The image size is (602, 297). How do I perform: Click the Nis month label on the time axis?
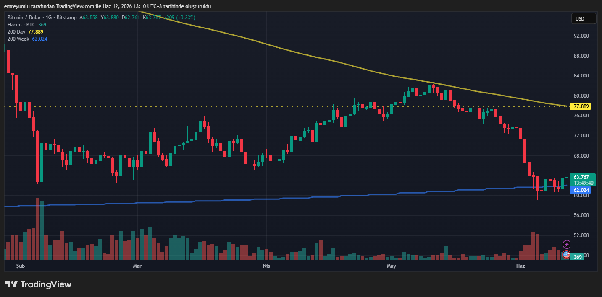tap(266, 266)
